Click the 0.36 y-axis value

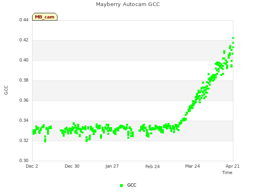click(x=24, y=100)
